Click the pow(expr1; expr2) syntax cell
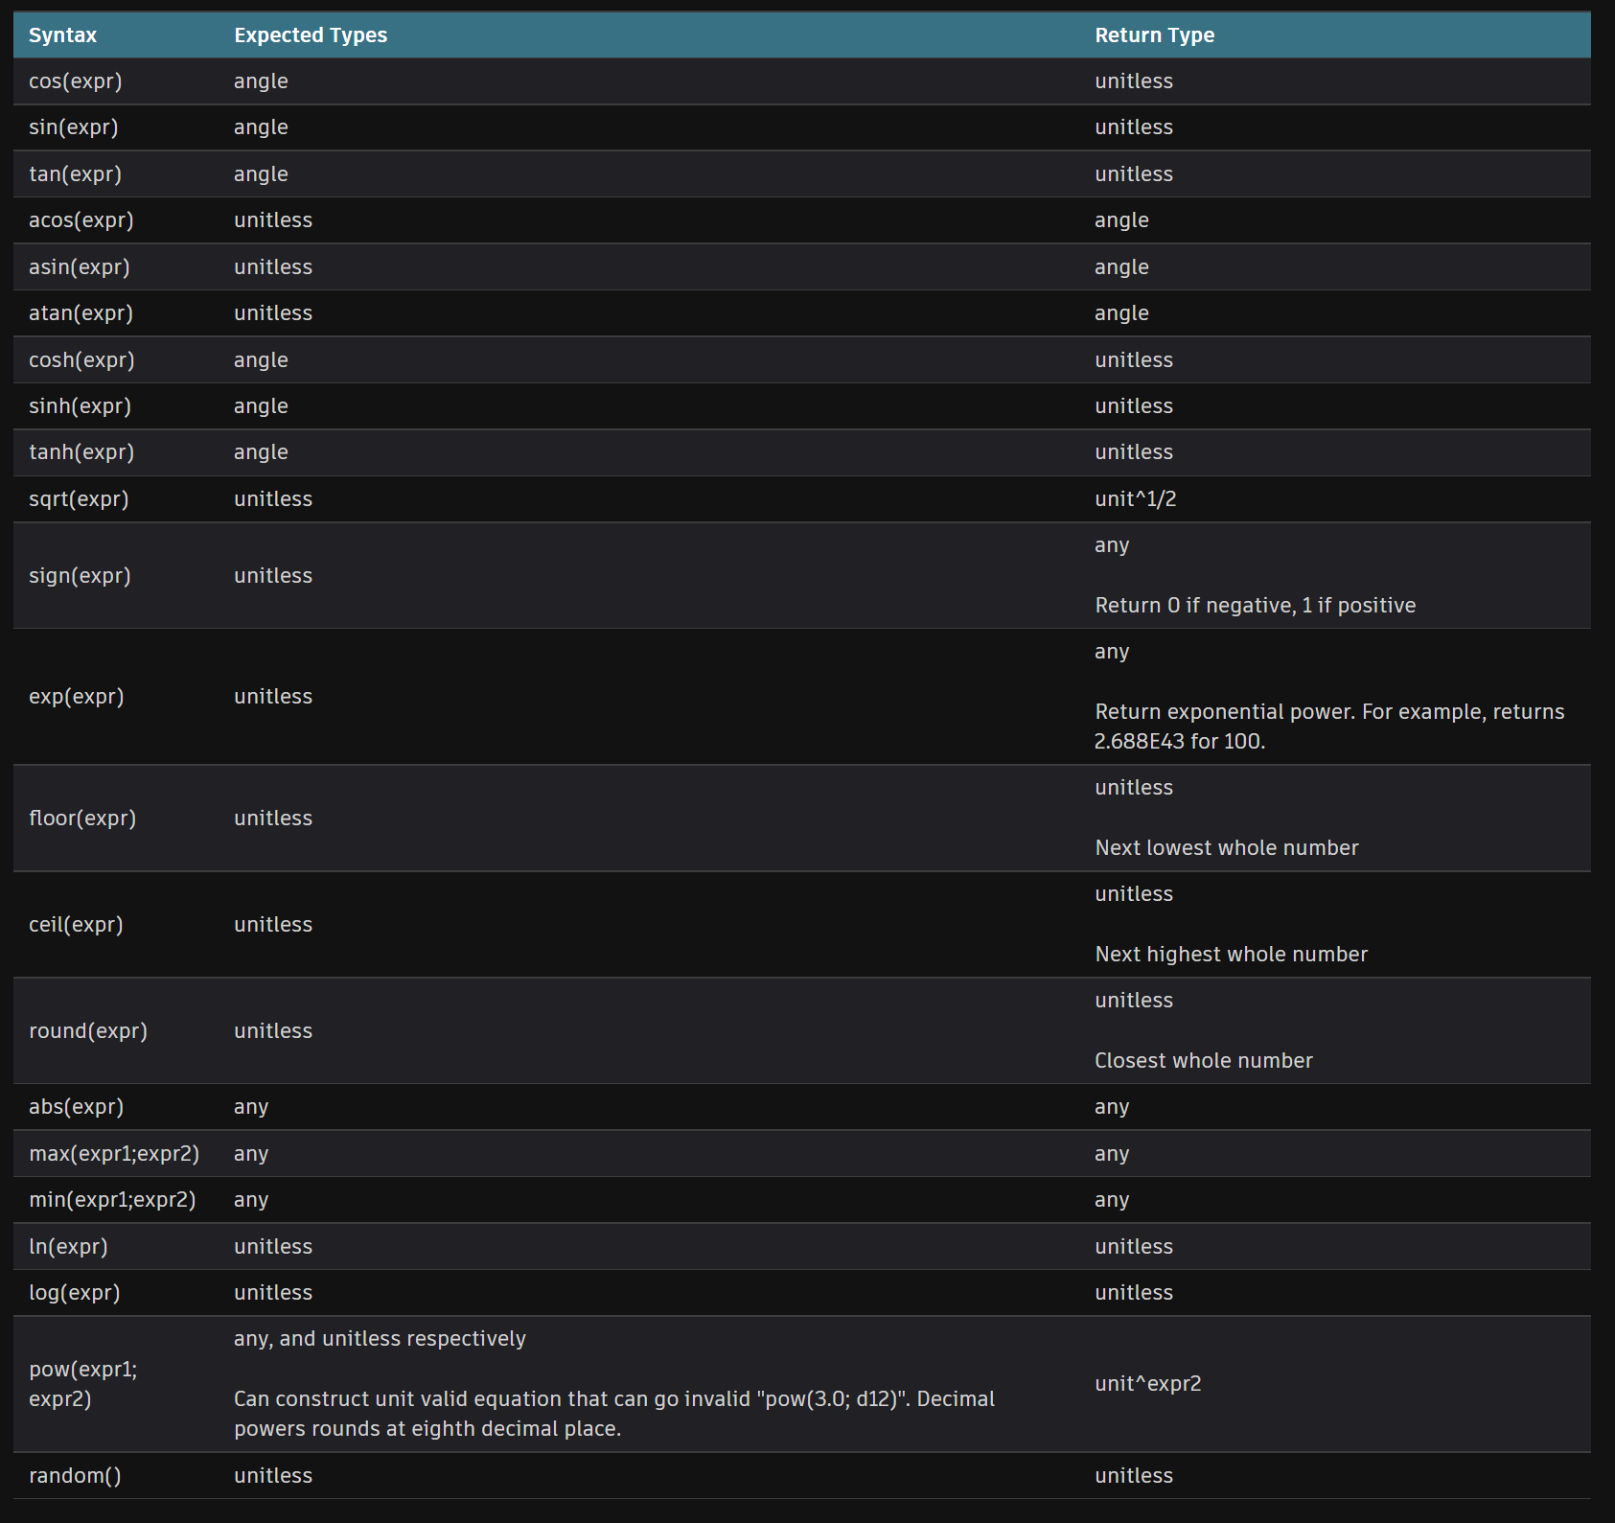The image size is (1615, 1523). click(x=82, y=1384)
